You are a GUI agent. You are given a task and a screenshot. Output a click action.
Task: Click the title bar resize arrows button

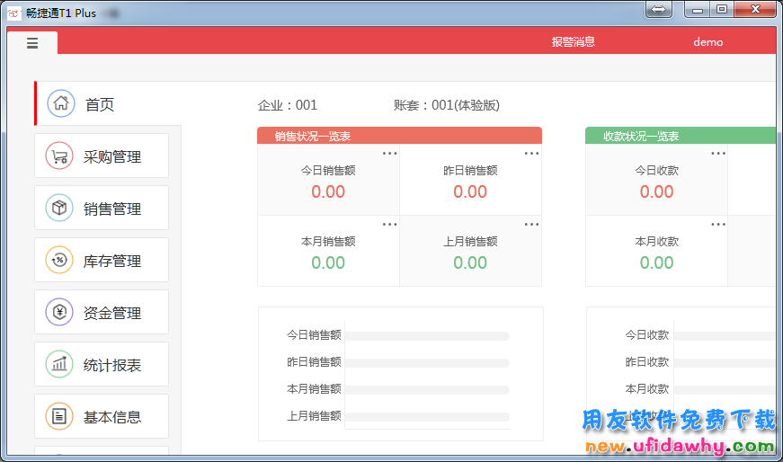658,10
